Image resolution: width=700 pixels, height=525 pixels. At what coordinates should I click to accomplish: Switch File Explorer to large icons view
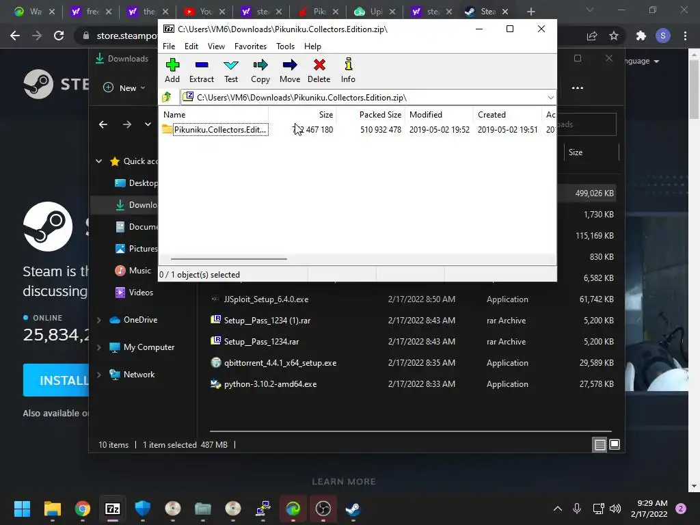(x=615, y=444)
